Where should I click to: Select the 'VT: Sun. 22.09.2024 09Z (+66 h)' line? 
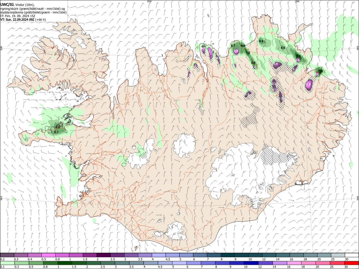(x=23, y=20)
